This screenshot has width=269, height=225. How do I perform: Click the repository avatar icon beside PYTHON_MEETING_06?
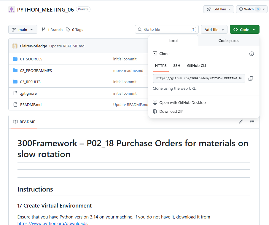click(12, 9)
